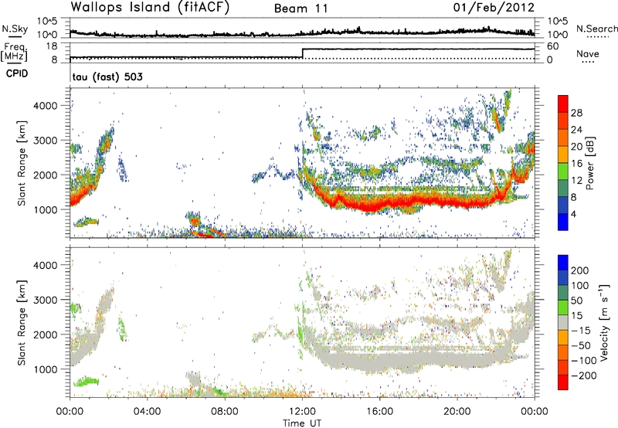618x428 pixels.
Task: Click the "-50" value on Velocity colorbar
Action: [581, 345]
